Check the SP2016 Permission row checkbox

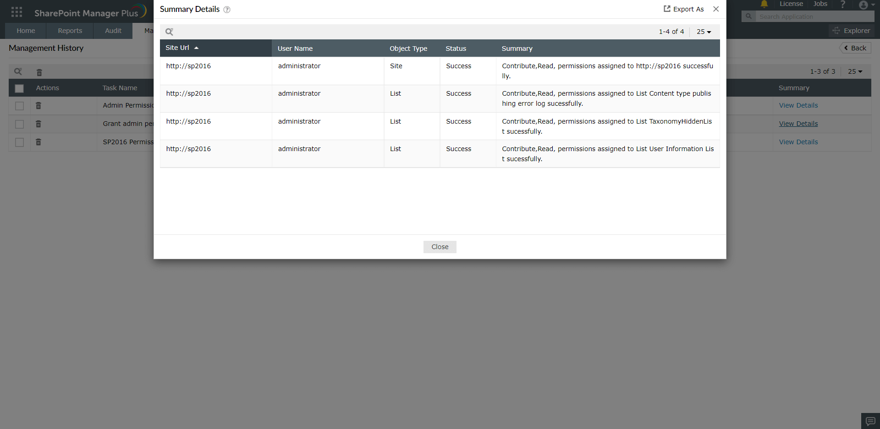(19, 142)
